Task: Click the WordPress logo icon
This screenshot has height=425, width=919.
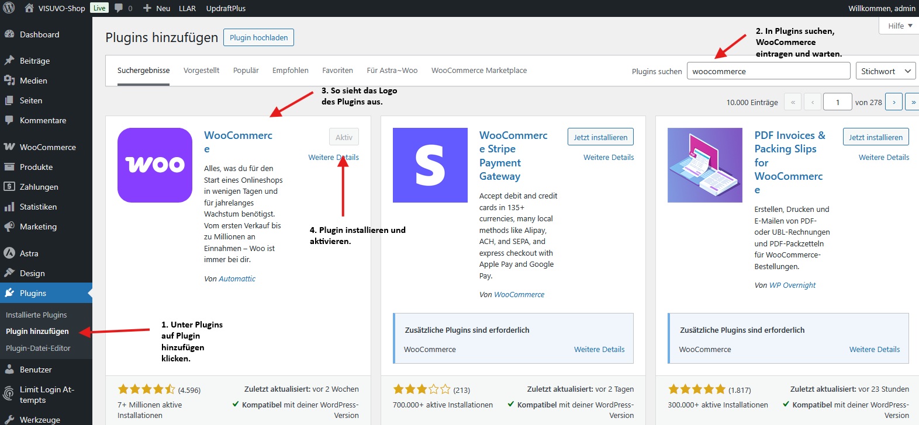Action: pos(9,8)
